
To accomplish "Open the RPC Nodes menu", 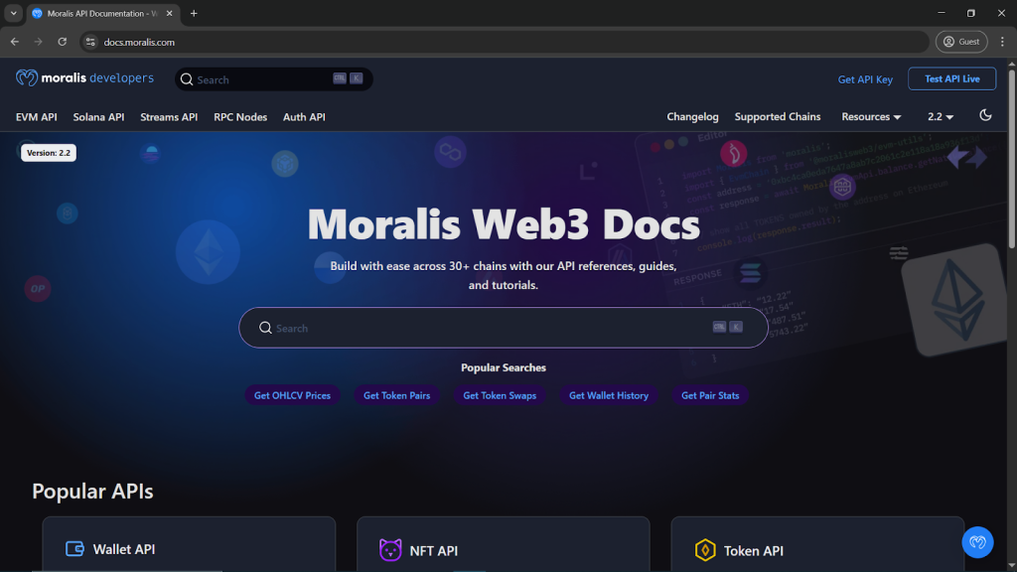I will coord(240,117).
